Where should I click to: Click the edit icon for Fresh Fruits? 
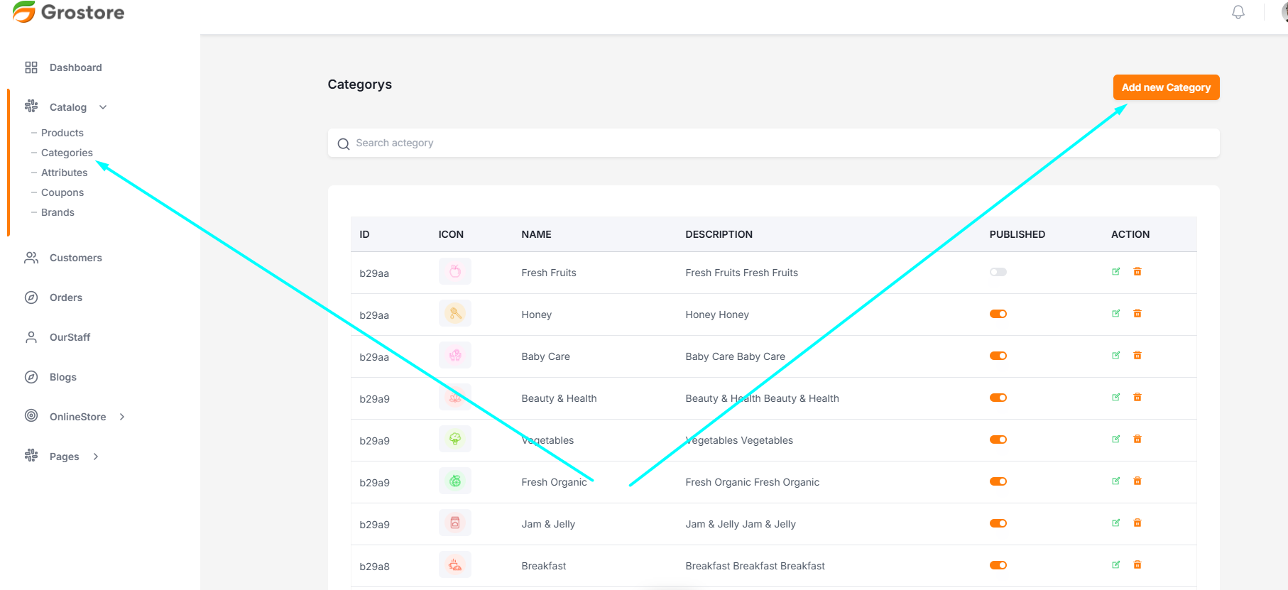[x=1115, y=272]
